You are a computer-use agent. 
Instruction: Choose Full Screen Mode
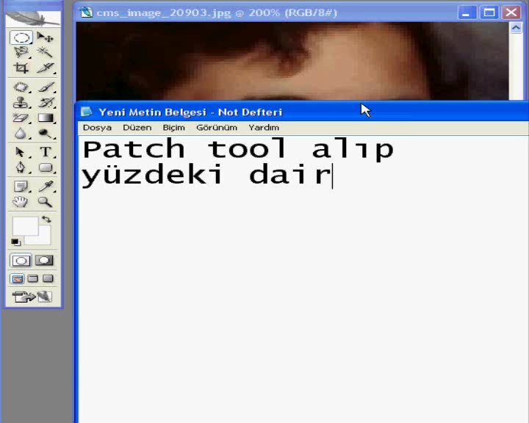click(x=48, y=278)
